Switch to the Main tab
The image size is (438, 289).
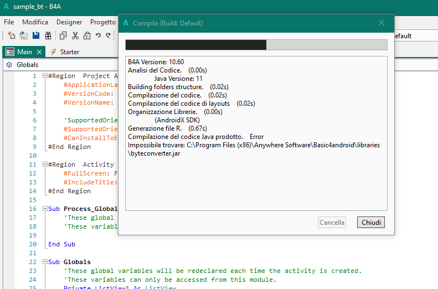pyautogui.click(x=24, y=52)
